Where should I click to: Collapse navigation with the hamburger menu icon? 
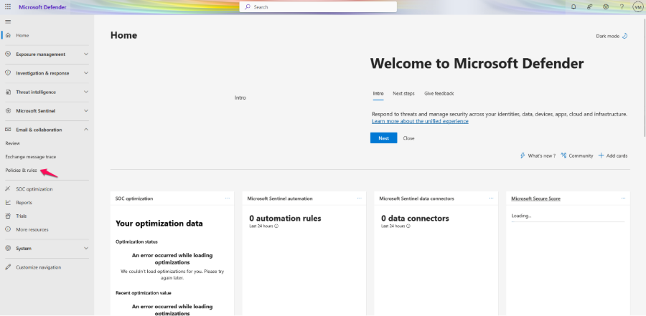coord(8,21)
